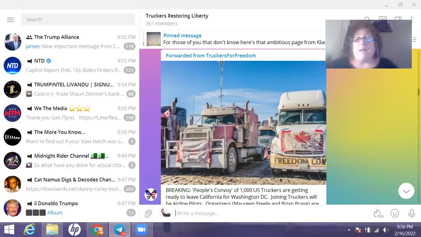Open Truckers Restoring LIberty group info
The width and height of the screenshot is (421, 237).
(x=177, y=16)
